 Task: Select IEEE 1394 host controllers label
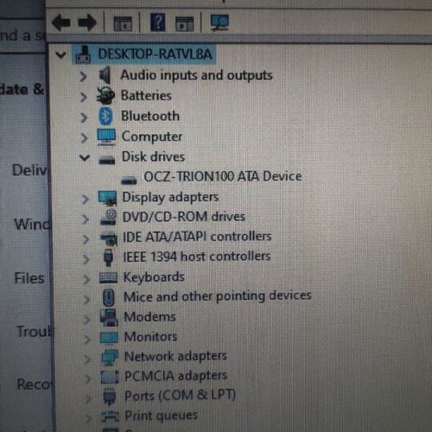point(197,257)
